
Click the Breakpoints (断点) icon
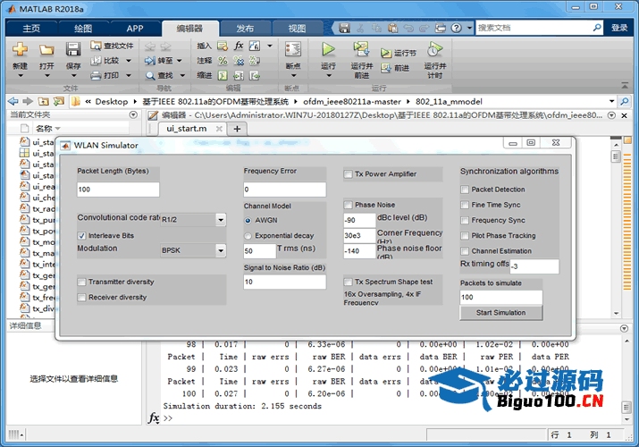tap(292, 50)
